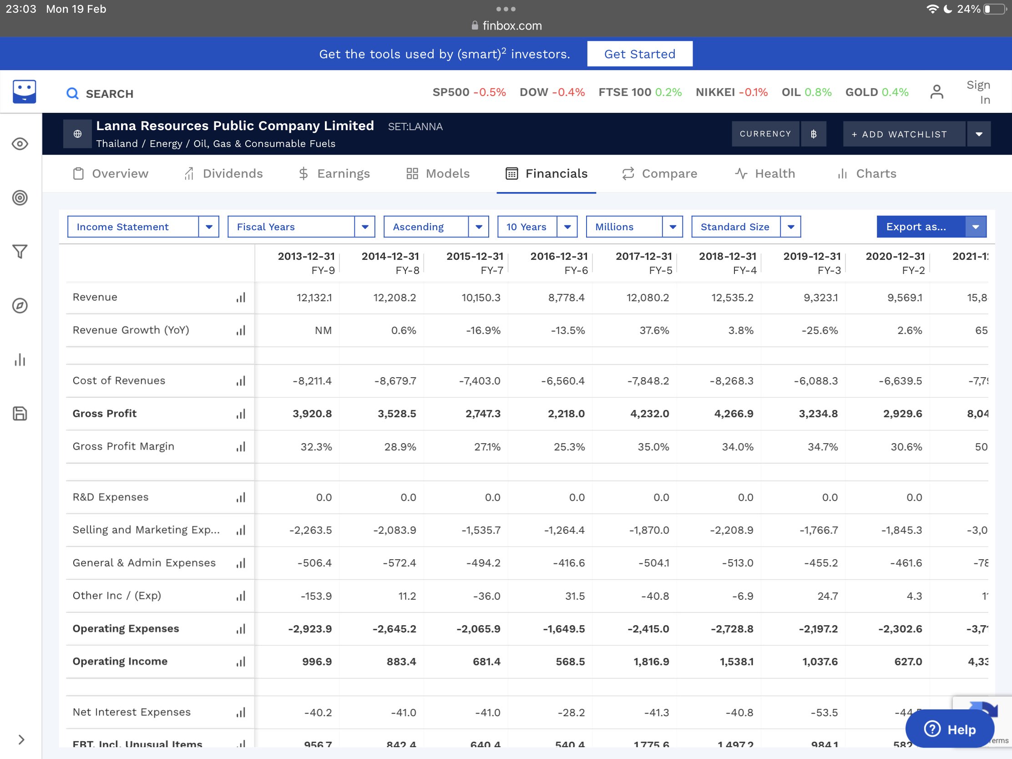
Task: Expand the sidebar with the chevron arrow
Action: [x=21, y=740]
